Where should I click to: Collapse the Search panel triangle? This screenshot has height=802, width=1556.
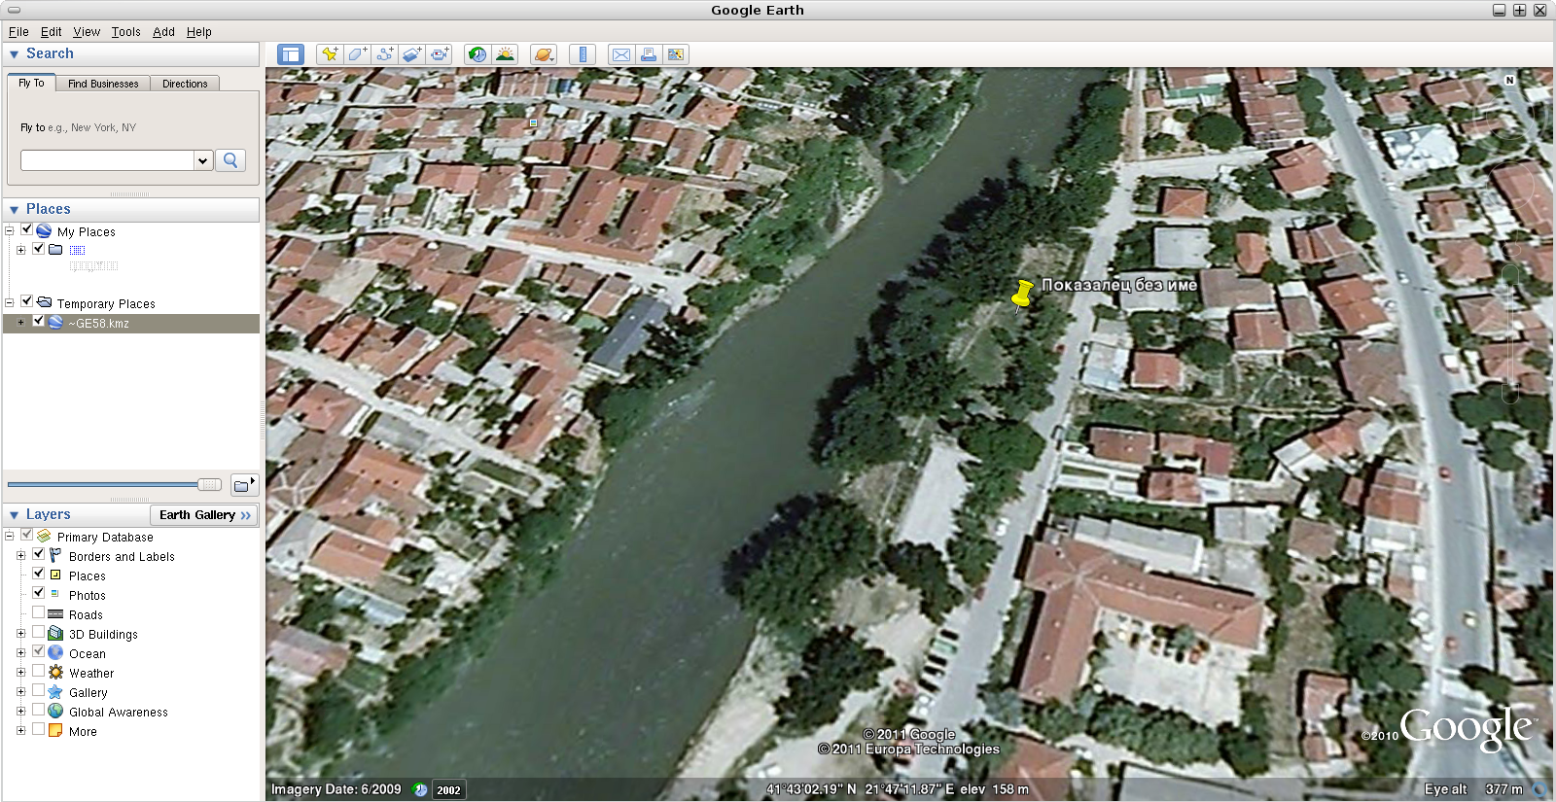tap(14, 54)
